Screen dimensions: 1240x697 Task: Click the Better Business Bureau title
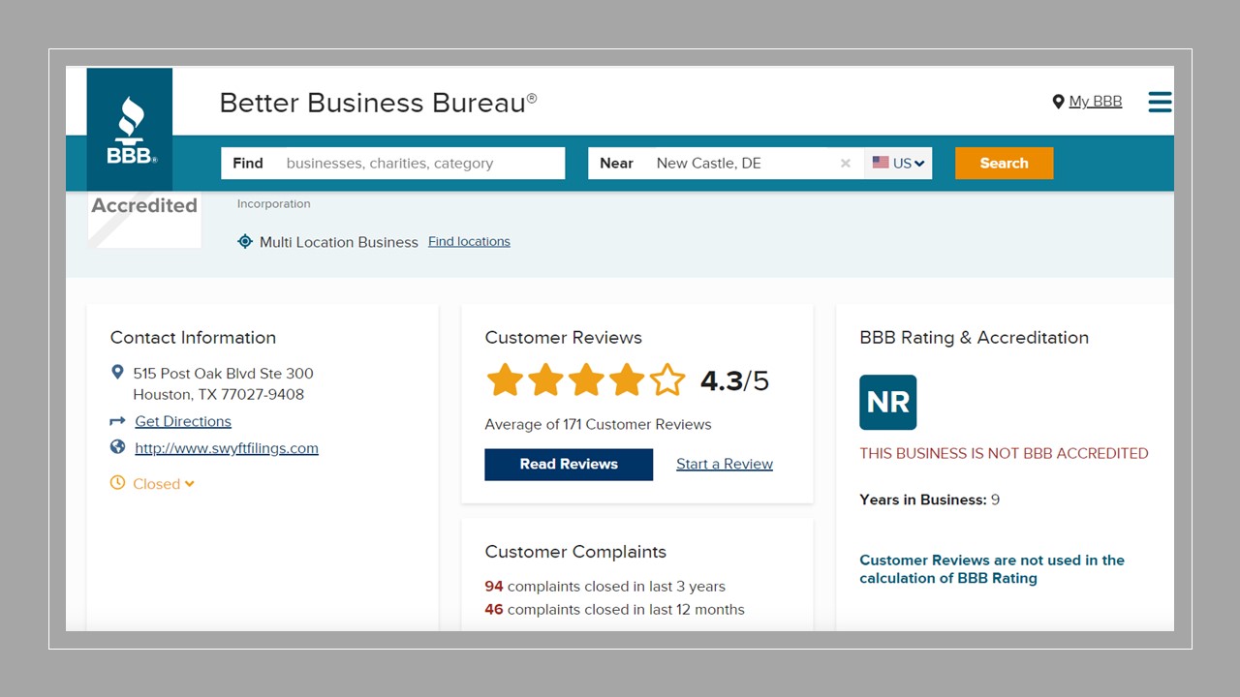pos(378,103)
